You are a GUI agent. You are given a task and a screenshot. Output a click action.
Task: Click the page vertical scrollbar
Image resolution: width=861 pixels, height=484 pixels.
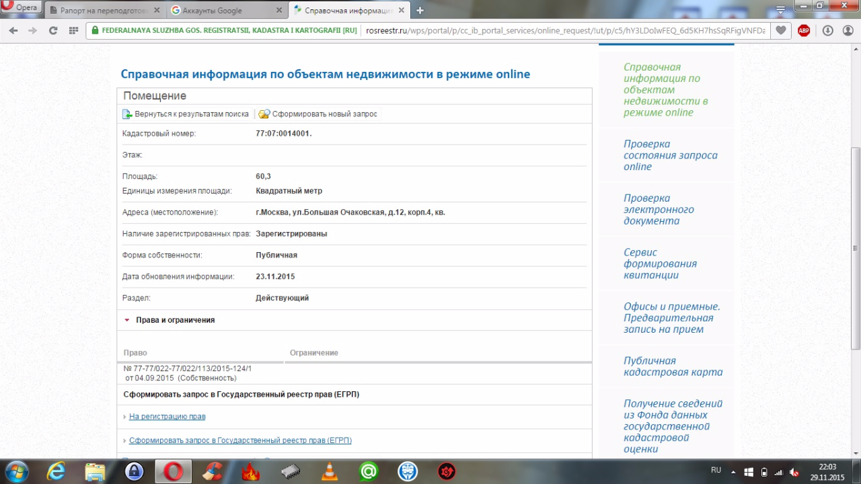tap(855, 249)
